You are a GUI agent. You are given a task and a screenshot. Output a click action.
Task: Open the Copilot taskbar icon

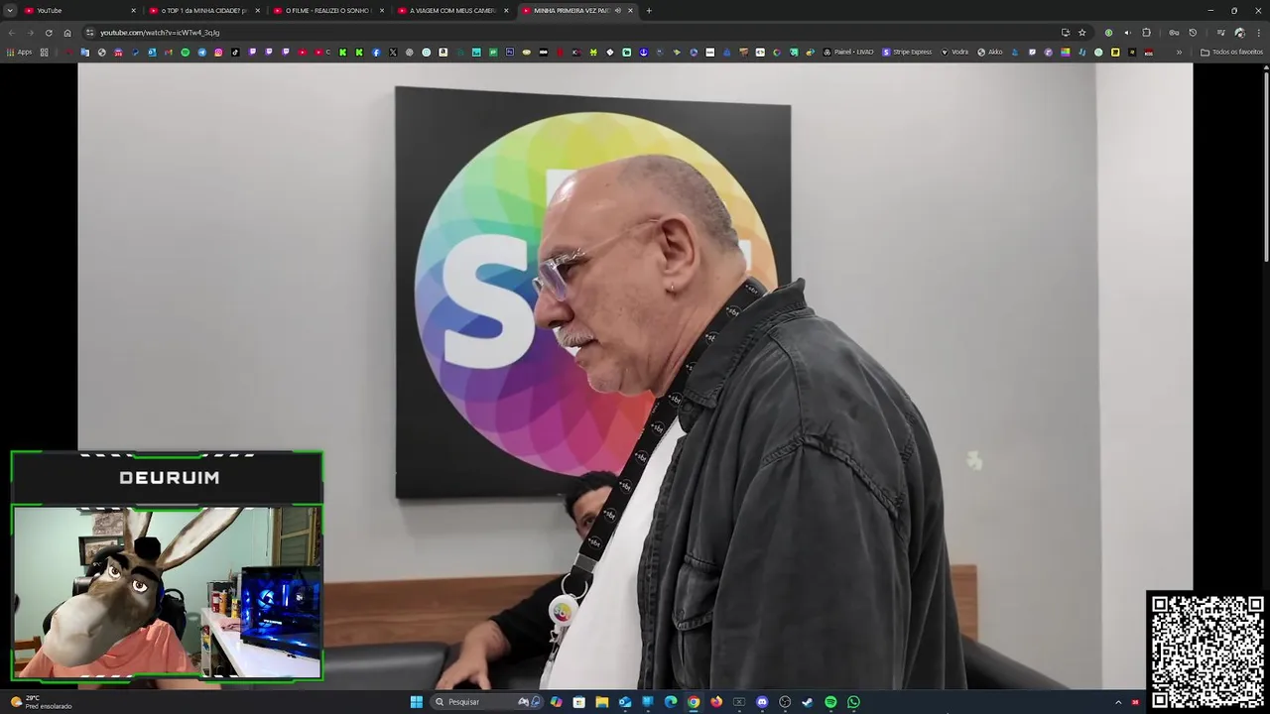556,702
